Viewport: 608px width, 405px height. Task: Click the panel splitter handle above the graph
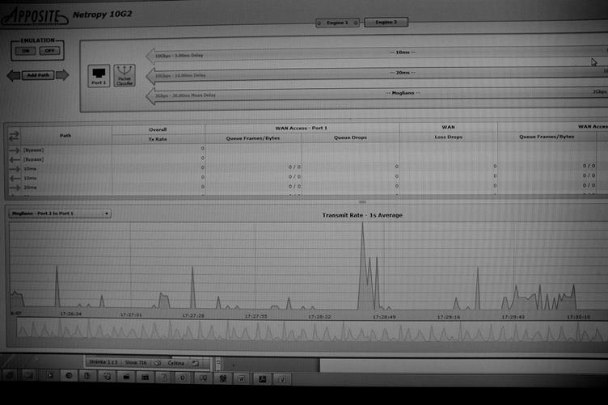pos(362,202)
